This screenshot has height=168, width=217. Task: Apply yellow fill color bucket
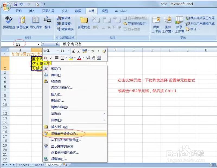(71, 58)
